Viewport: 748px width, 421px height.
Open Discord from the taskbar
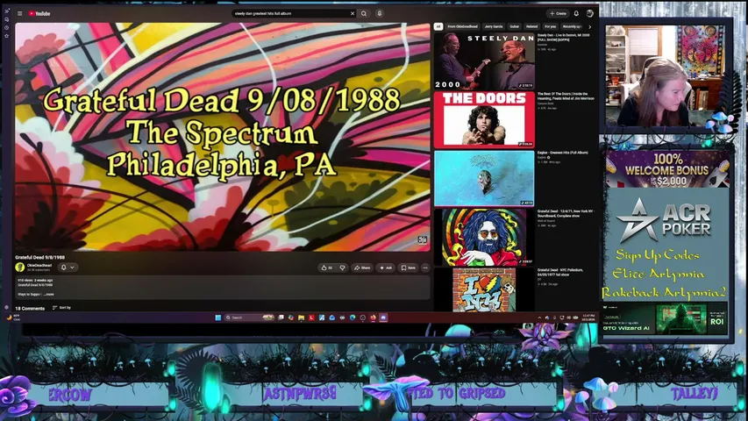pyautogui.click(x=383, y=318)
